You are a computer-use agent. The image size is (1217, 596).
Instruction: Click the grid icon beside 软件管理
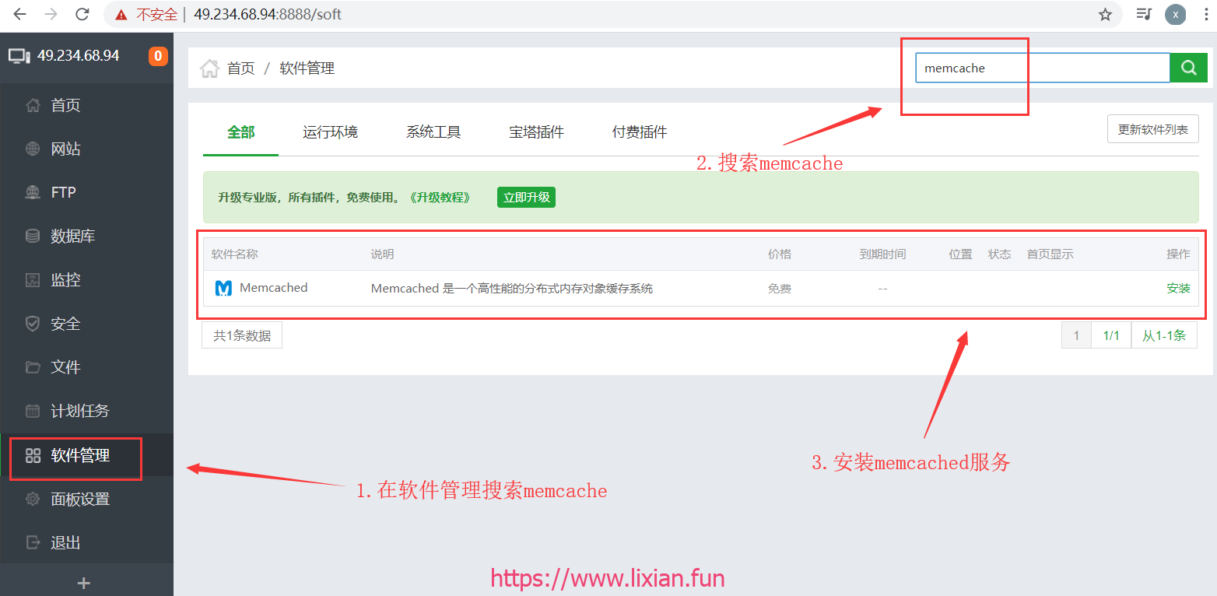pos(33,456)
